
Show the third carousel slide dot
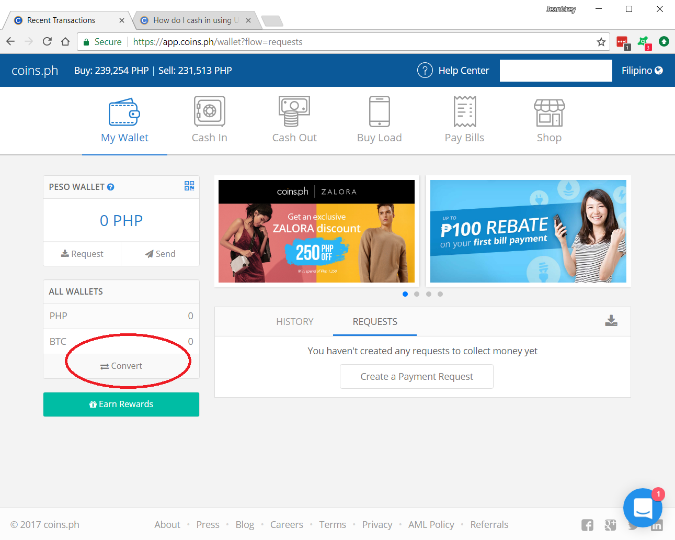coord(429,294)
